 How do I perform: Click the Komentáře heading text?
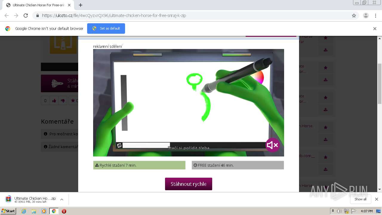[x=57, y=122]
